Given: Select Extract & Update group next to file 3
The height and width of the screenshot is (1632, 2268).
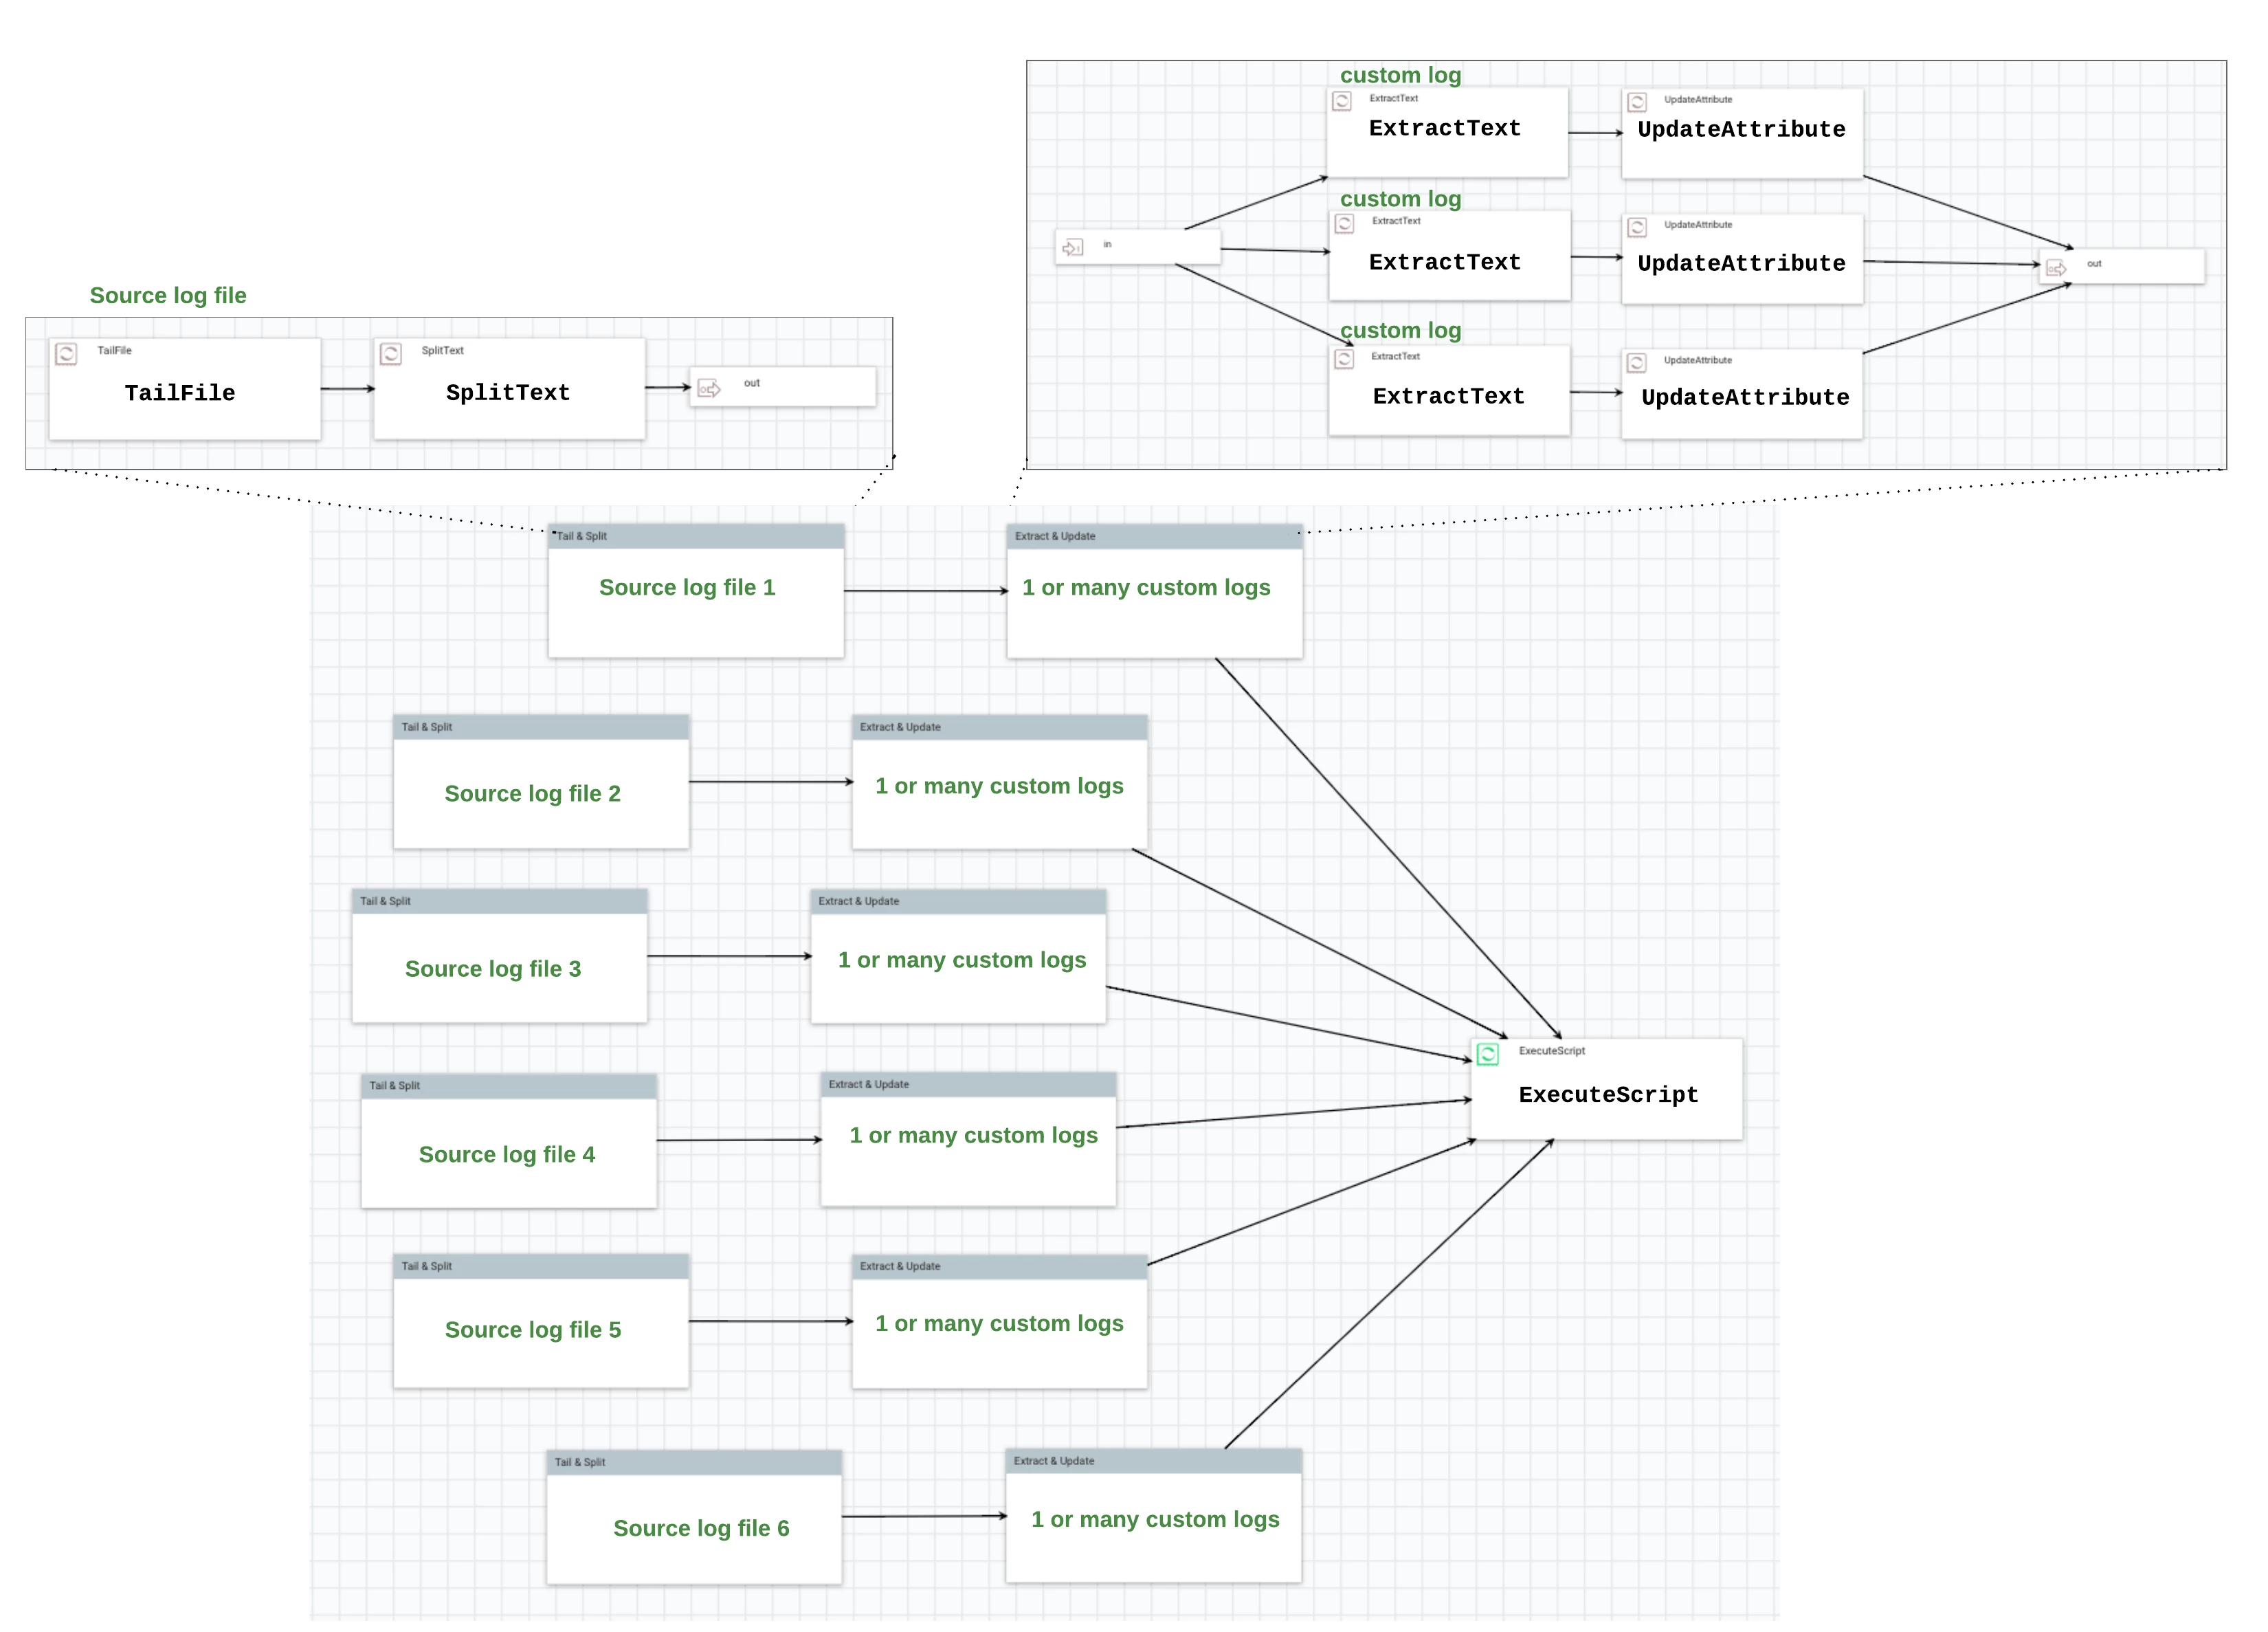Looking at the screenshot, I should click(958, 956).
